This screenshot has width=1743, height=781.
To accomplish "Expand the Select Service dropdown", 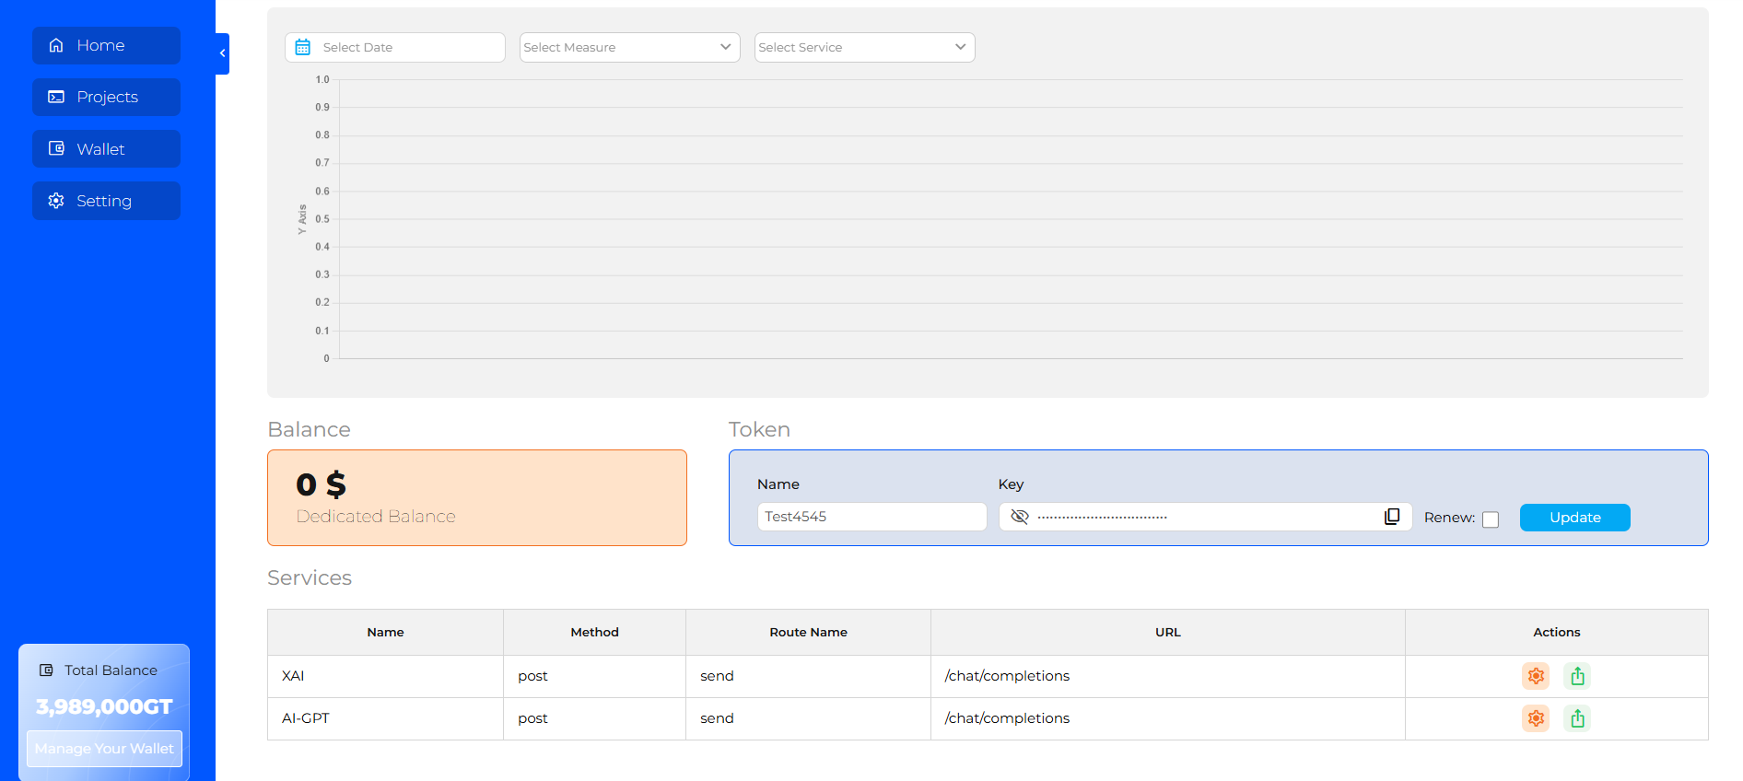I will click(864, 47).
